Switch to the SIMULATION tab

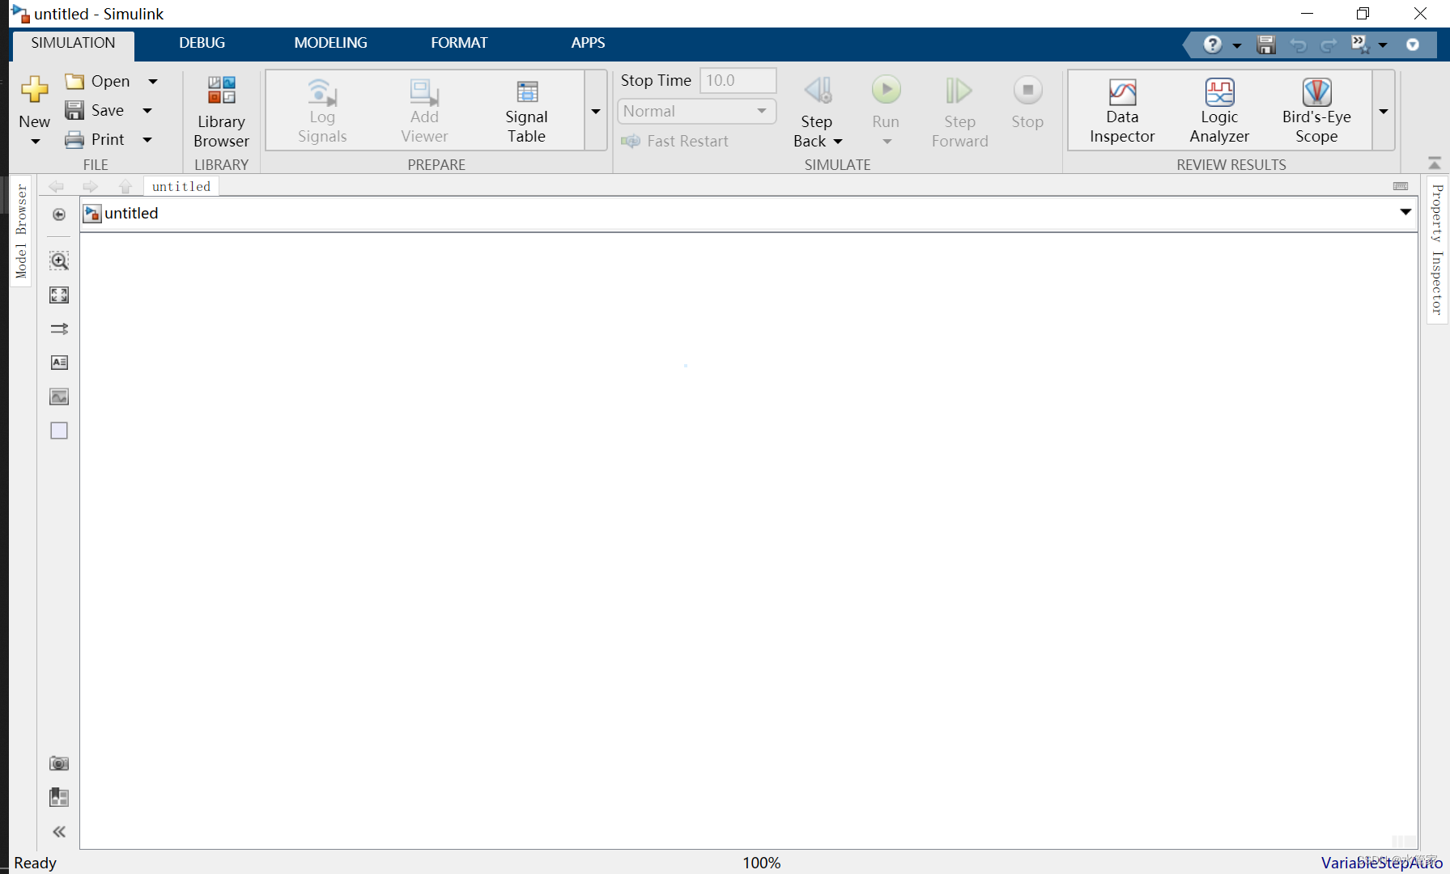point(73,43)
